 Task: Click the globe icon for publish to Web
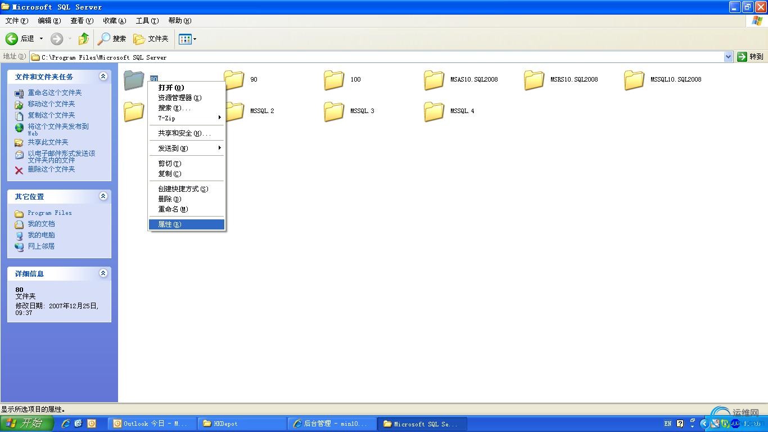[x=19, y=128]
